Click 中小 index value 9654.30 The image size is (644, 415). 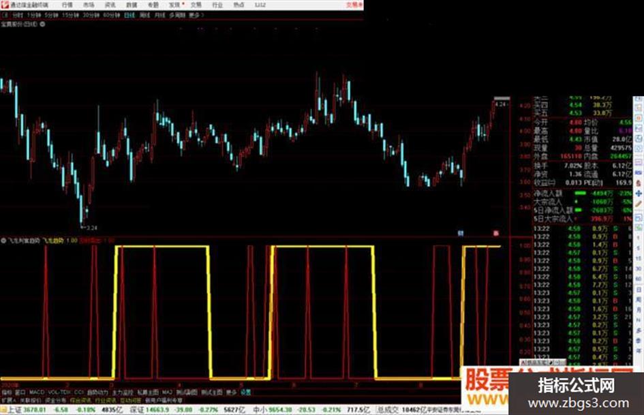click(x=279, y=410)
